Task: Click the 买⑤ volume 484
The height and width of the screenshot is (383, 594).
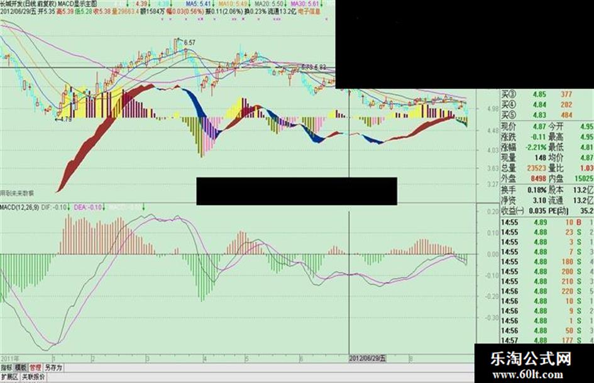Action: tap(566, 115)
